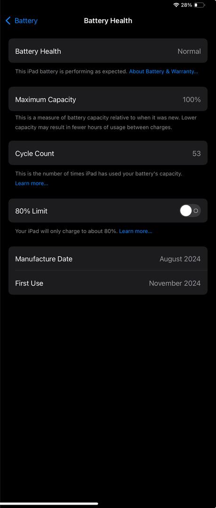Tap the battery status bar icon

199,5
